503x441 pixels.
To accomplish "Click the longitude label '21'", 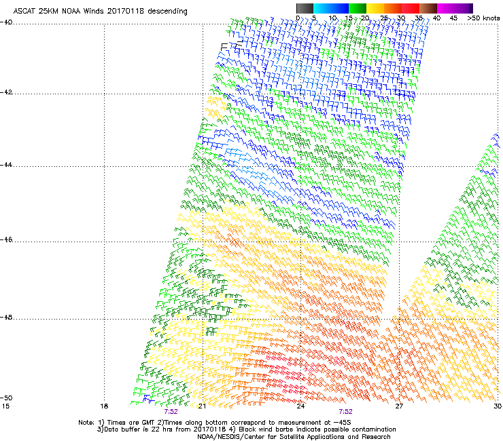I will point(202,406).
